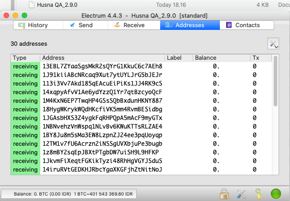This screenshot has width=290, height=201.
Task: Select address 1z8mBYZsqEpJBXtPTgbDW7uiSH9L9HFKP
Action: tap(100, 152)
